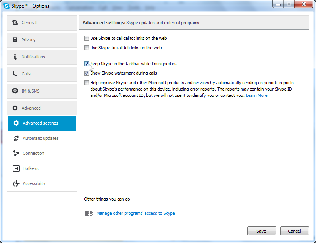Click the Hotkeys H icon
This screenshot has width=316, height=243.
point(16,168)
